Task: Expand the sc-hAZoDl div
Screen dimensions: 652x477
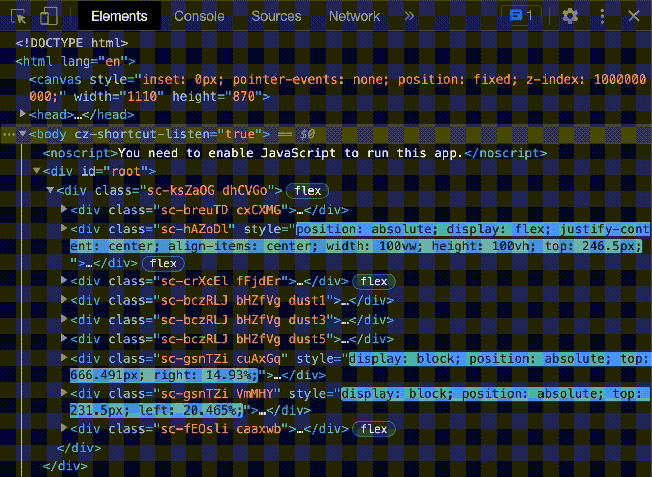Action: 64,227
